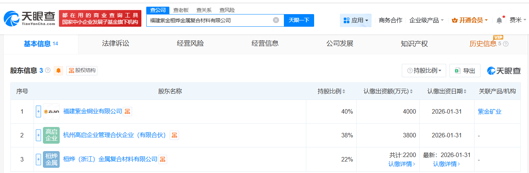Open equity structure icon for 杭州高启企业管理合伙企业
This screenshot has width=529, height=173.
(174, 136)
